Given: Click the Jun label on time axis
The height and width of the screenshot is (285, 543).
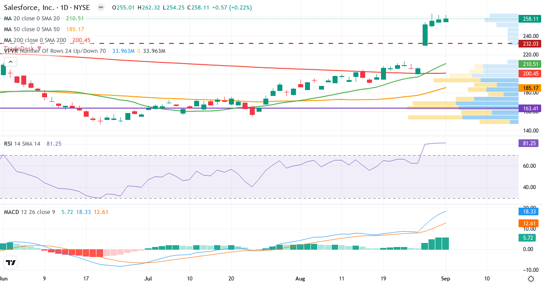Looking at the screenshot, I should 4,279.
